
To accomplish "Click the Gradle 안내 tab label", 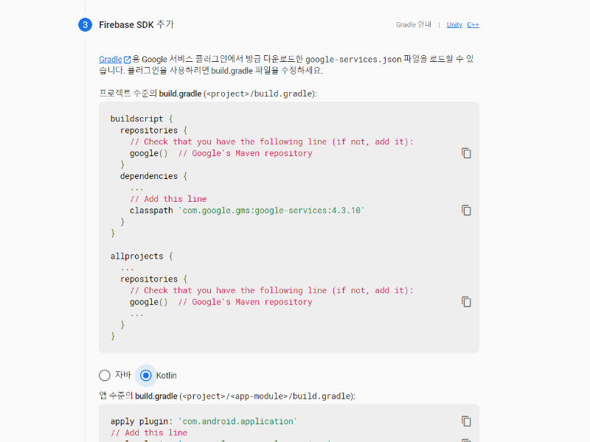I will 414,25.
